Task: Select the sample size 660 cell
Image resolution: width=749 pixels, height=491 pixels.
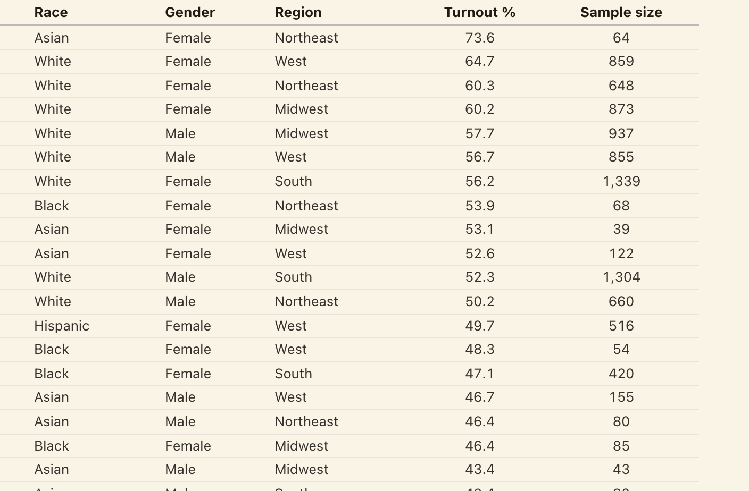Action: pyautogui.click(x=621, y=301)
